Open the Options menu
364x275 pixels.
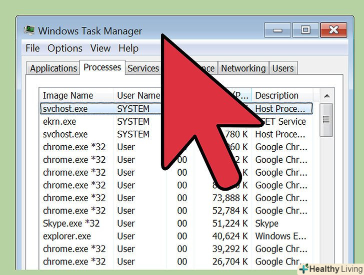click(x=65, y=48)
